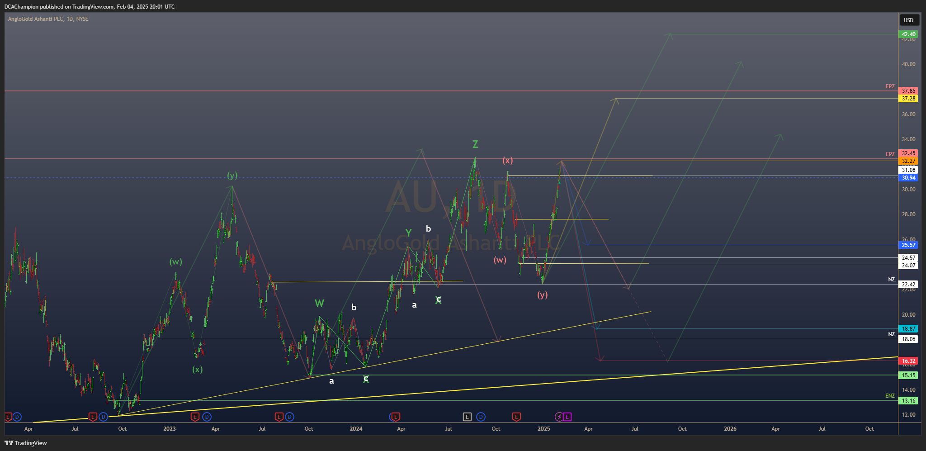Select the green 42.40 price label
926x451 pixels.
[908, 34]
